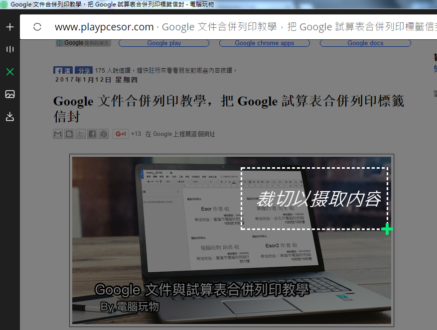The image size is (437, 330).
Task: Share the post to Twitter icon
Action: [81, 134]
